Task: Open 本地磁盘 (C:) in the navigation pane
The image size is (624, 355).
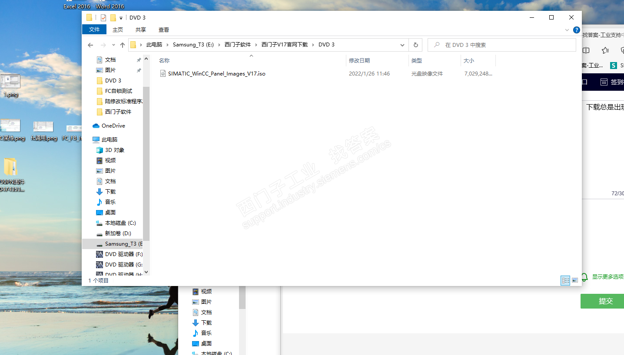Action: [x=120, y=223]
